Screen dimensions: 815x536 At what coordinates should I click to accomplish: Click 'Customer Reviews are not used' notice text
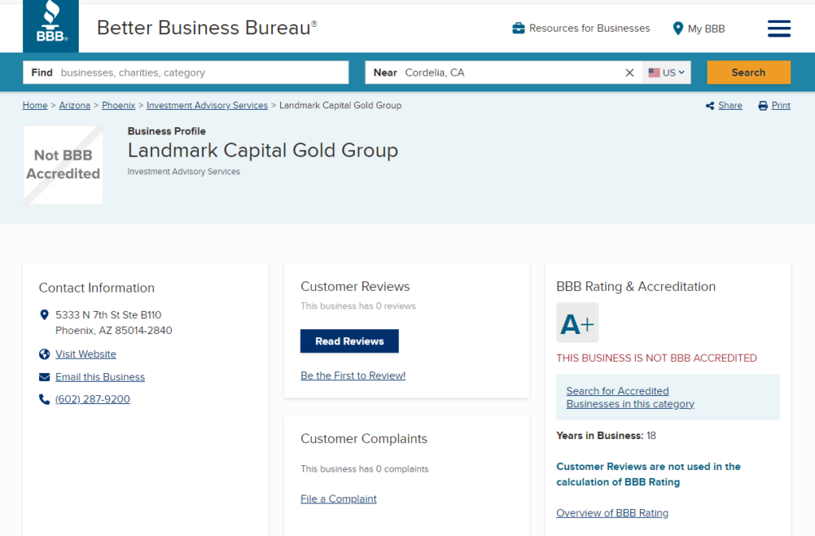pos(648,474)
